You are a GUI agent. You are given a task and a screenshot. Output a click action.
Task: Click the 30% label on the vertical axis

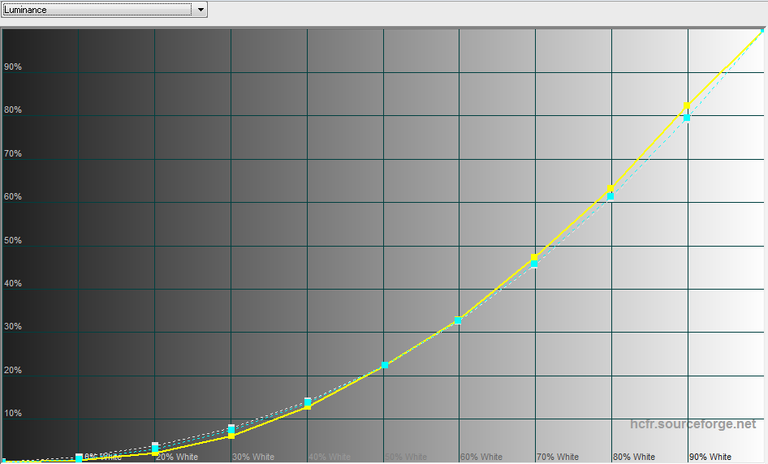(13, 326)
